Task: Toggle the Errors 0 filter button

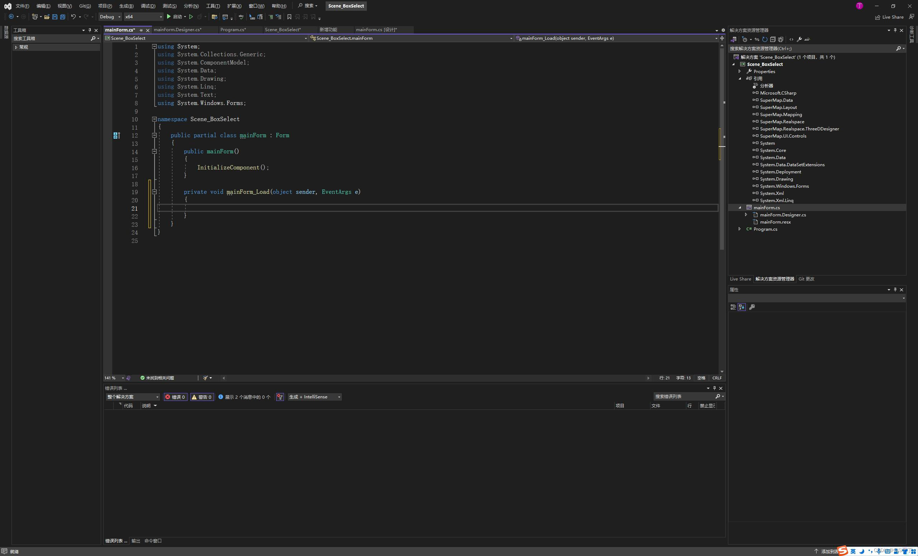Action: coord(175,397)
